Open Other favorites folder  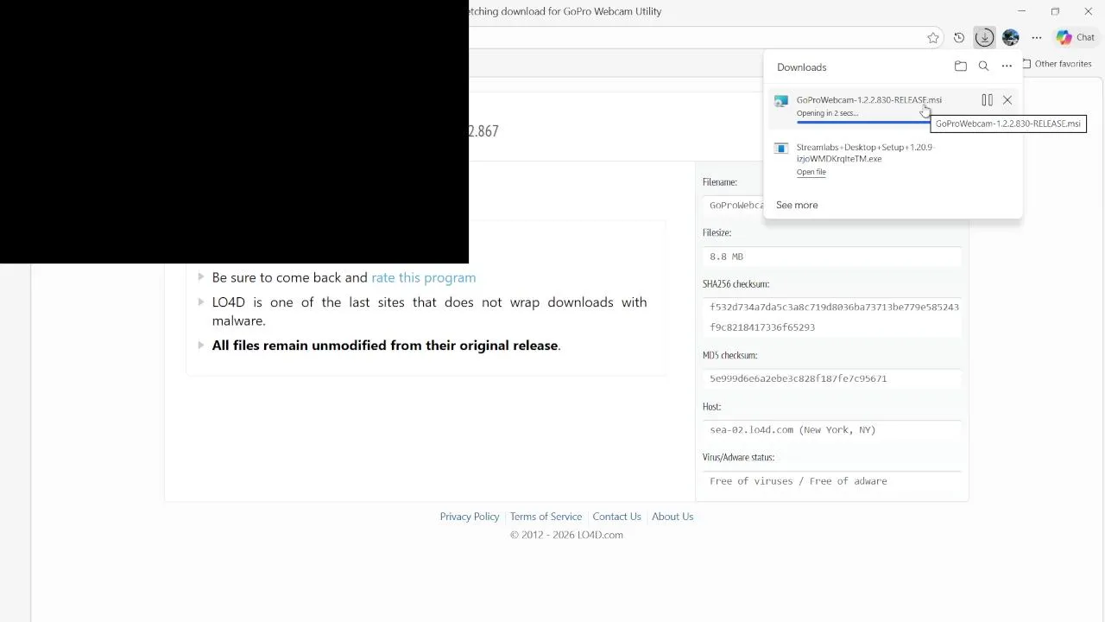[x=1057, y=64]
